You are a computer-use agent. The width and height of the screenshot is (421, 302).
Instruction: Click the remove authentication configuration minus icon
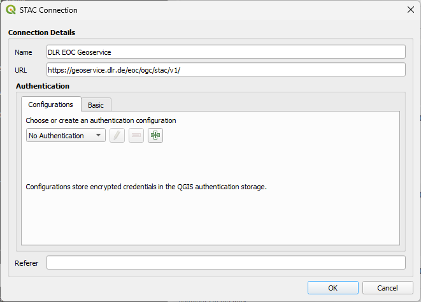point(136,135)
